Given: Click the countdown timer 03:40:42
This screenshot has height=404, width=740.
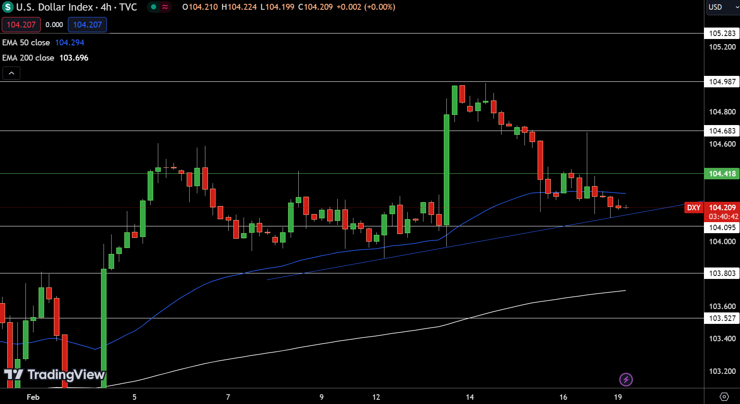Looking at the screenshot, I should click(x=723, y=217).
